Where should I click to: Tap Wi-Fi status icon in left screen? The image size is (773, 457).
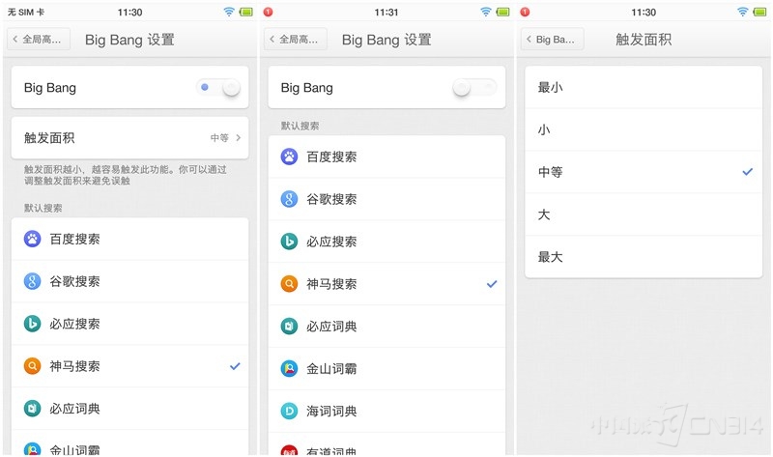tap(229, 12)
